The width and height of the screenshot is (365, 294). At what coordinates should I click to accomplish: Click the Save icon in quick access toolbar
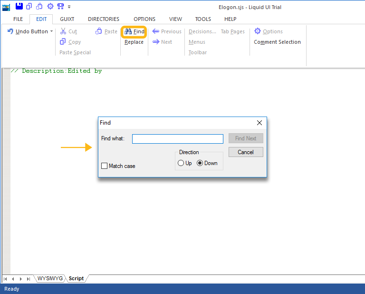19,6
